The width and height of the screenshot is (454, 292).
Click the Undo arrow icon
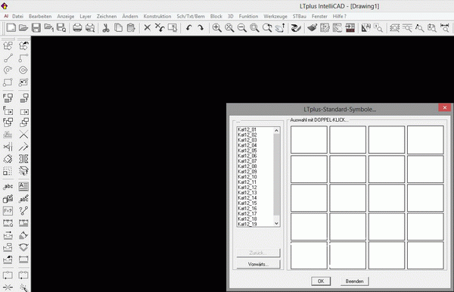(189, 28)
